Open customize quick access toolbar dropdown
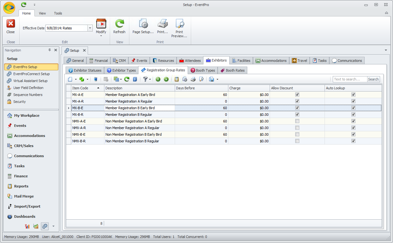 click(34, 5)
